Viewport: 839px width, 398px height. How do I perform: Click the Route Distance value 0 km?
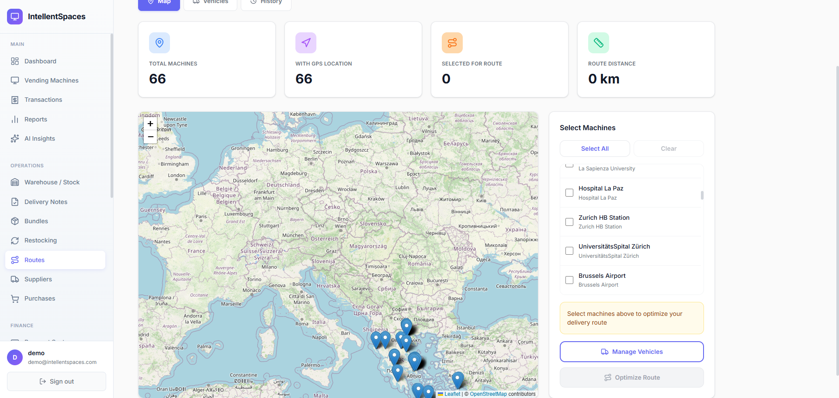[604, 79]
